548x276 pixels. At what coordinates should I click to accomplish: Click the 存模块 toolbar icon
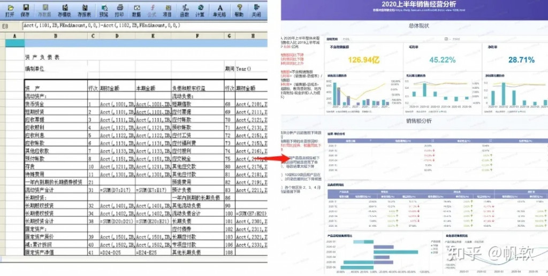click(64, 11)
